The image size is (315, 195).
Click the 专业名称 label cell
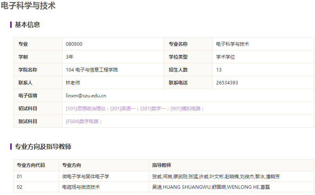(x=188, y=44)
